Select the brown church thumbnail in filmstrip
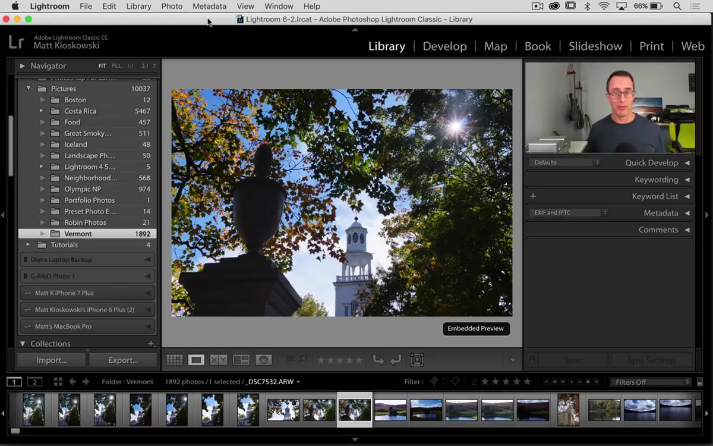Image resolution: width=713 pixels, height=446 pixels. (x=569, y=410)
